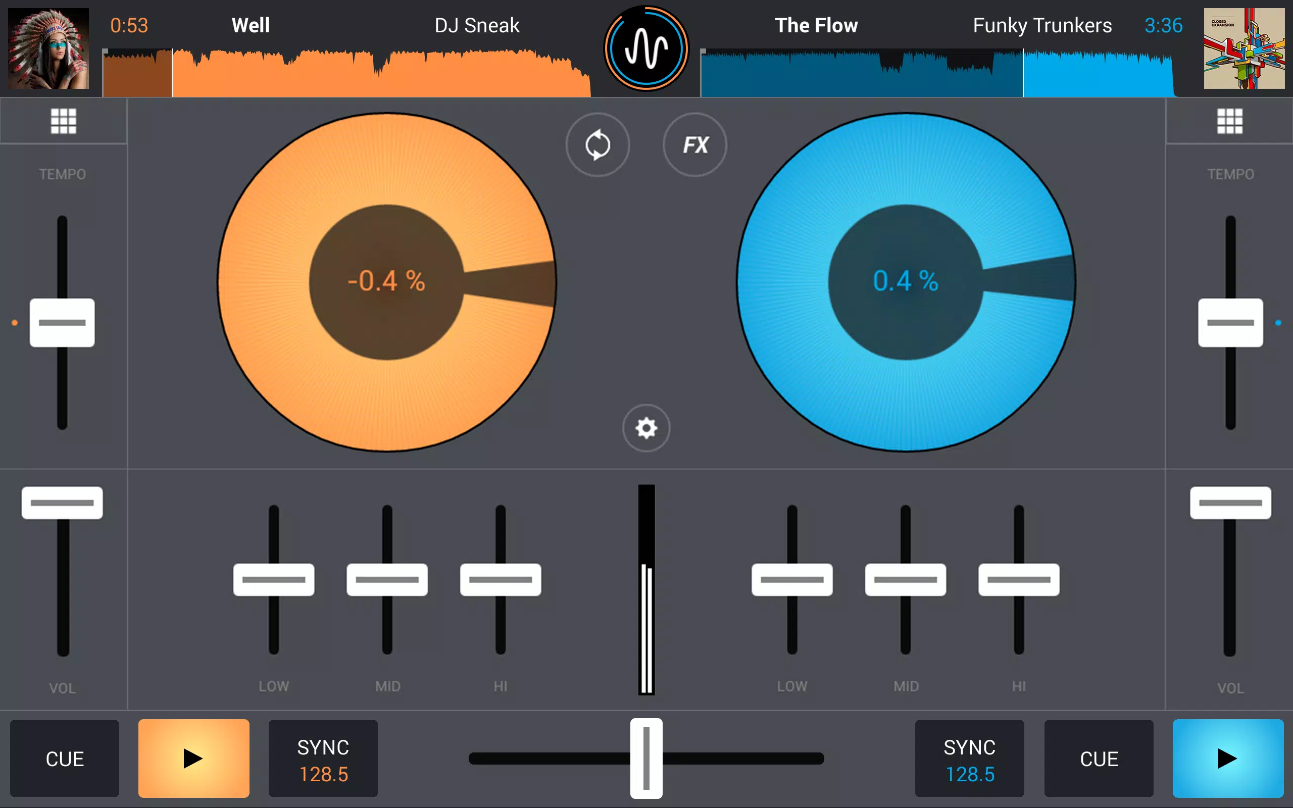Open settings gear menu
Viewport: 1293px width, 808px height.
pos(645,427)
